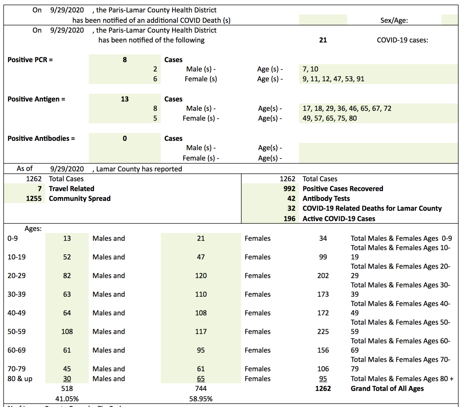Select combined total 34 for ages 0-9
The image size is (465, 407).
tap(323, 238)
